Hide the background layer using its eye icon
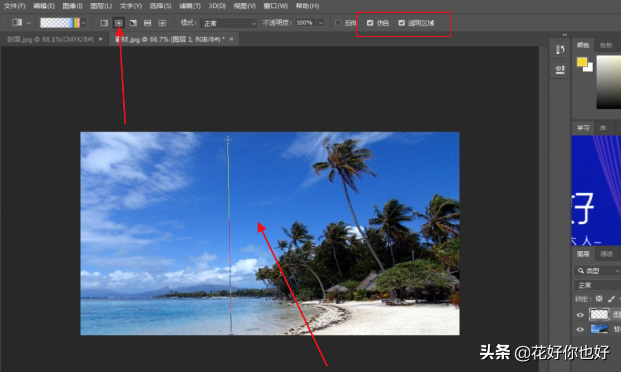 click(x=580, y=329)
